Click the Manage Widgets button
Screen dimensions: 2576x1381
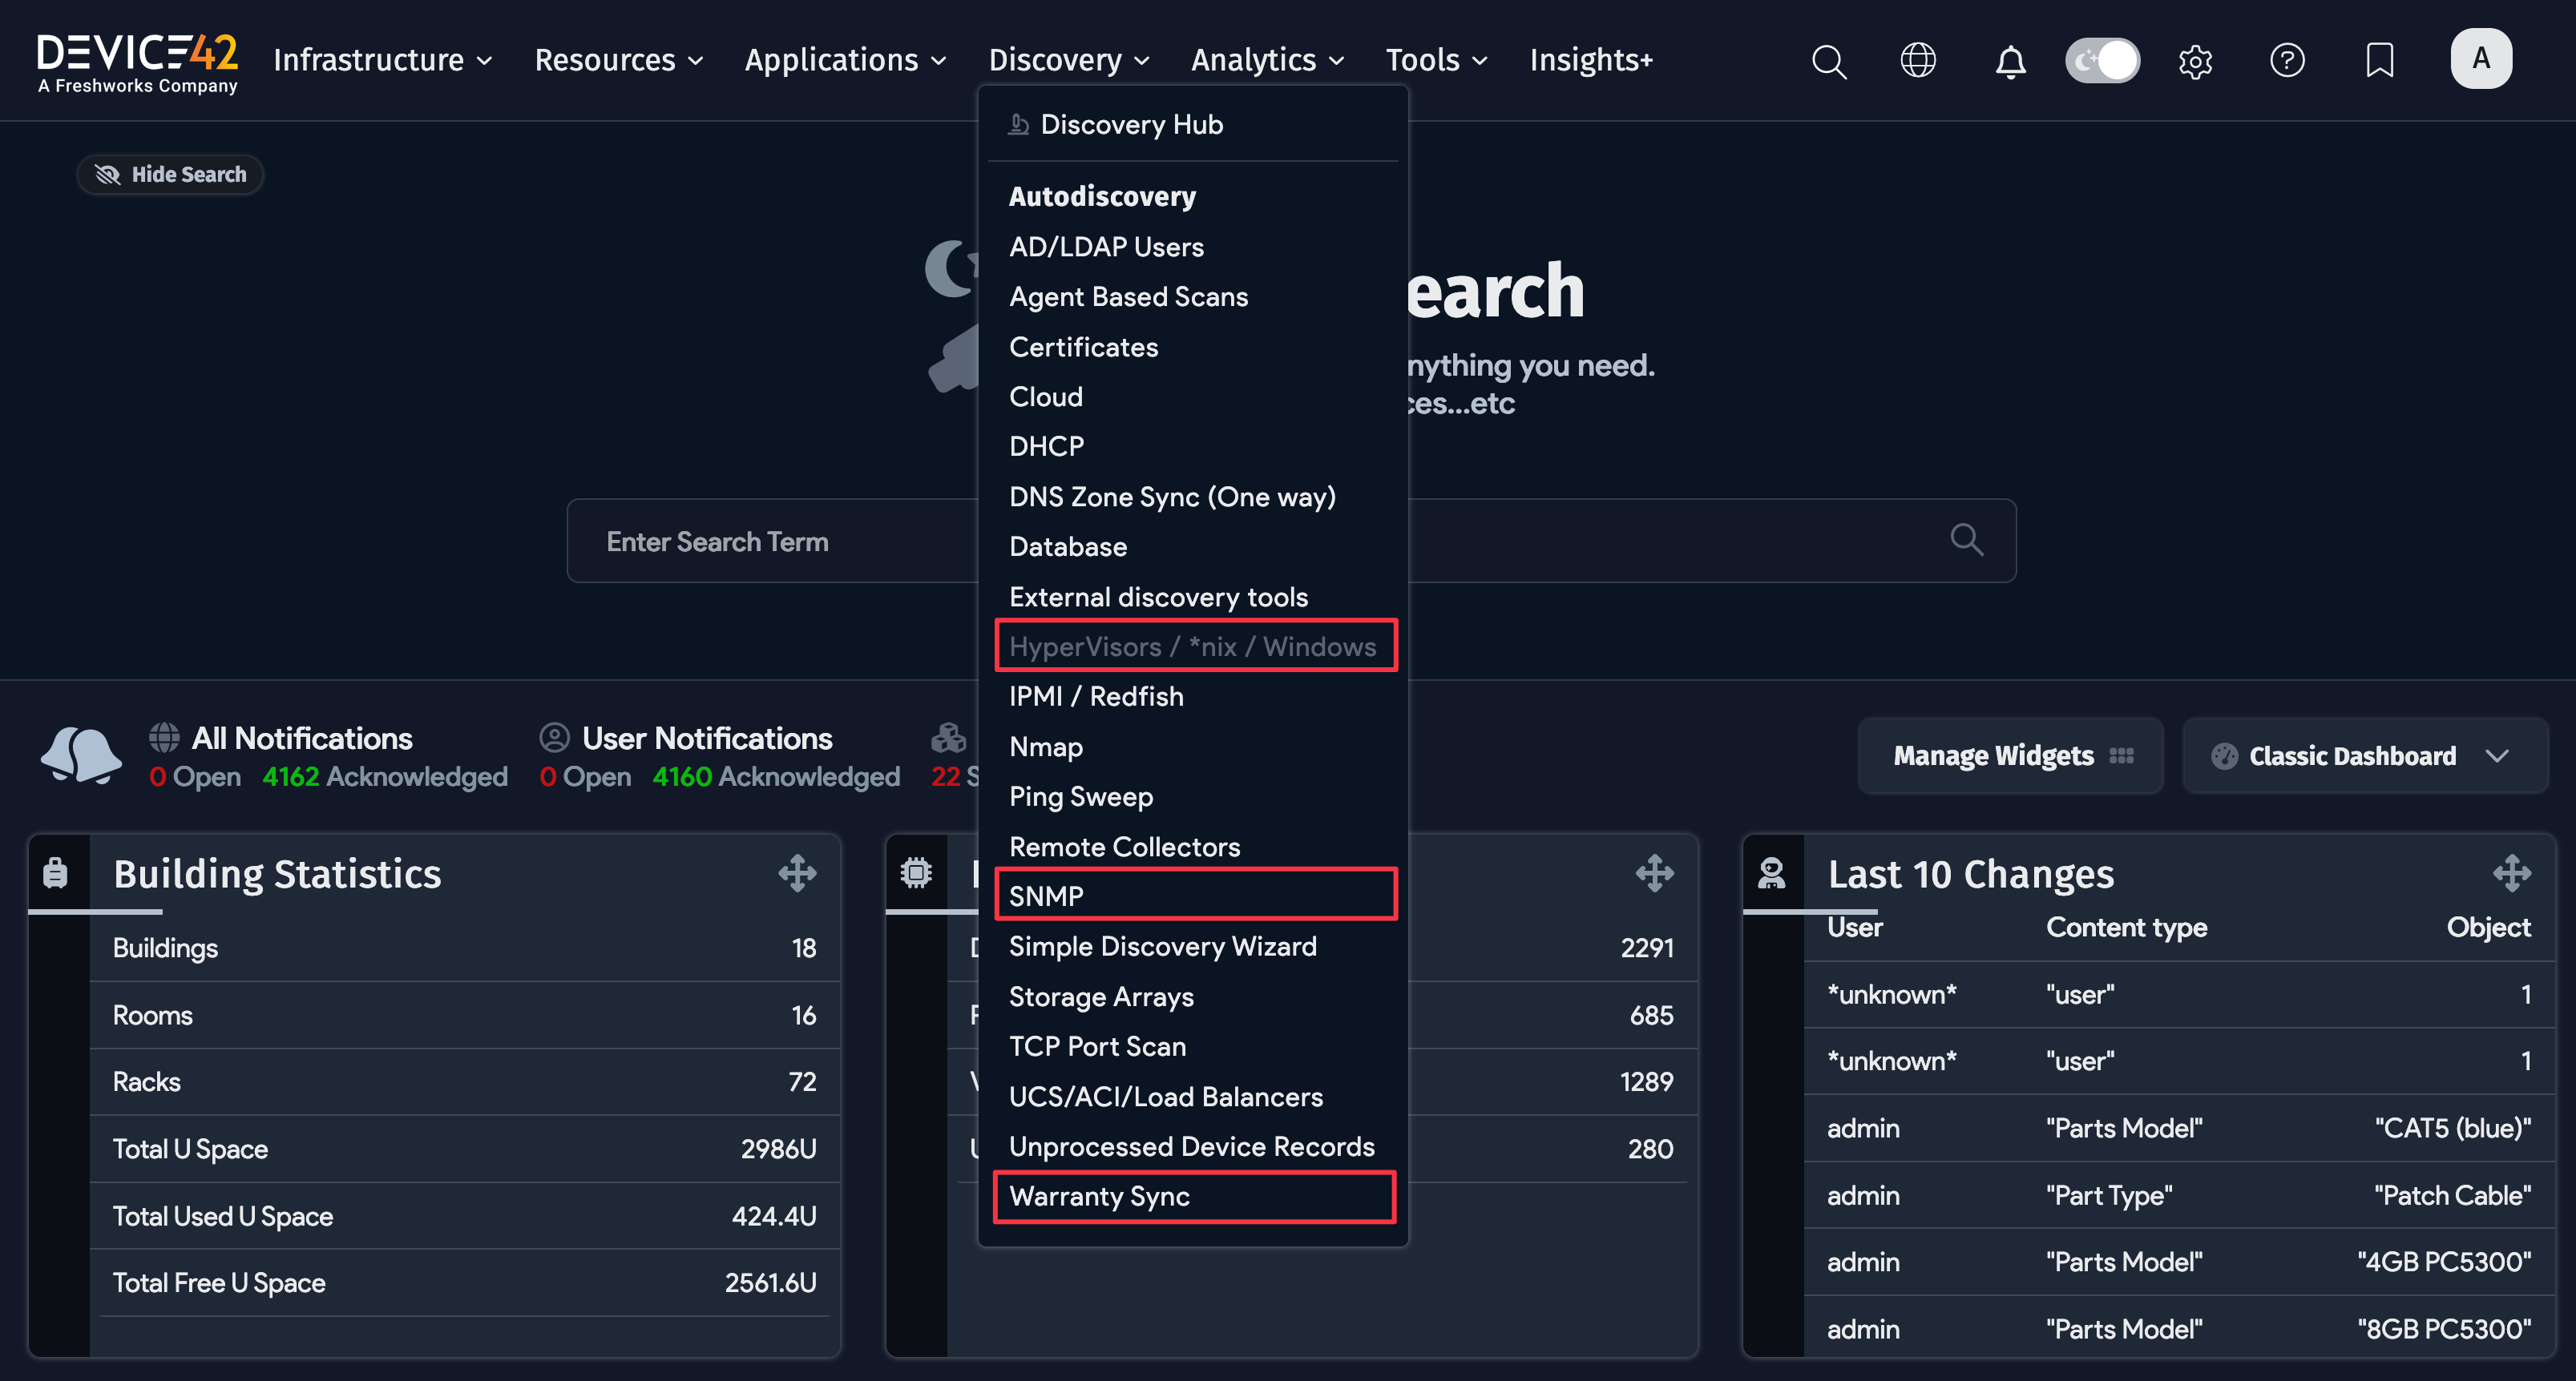coord(2010,755)
